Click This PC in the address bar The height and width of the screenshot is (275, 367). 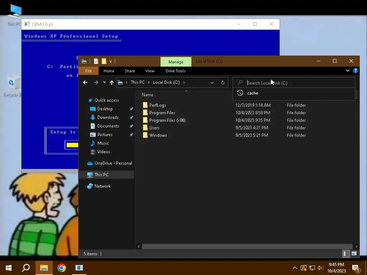tap(138, 82)
